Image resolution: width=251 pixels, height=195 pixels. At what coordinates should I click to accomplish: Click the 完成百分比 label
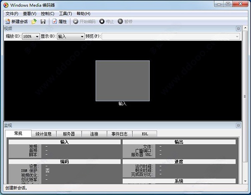[142, 174]
